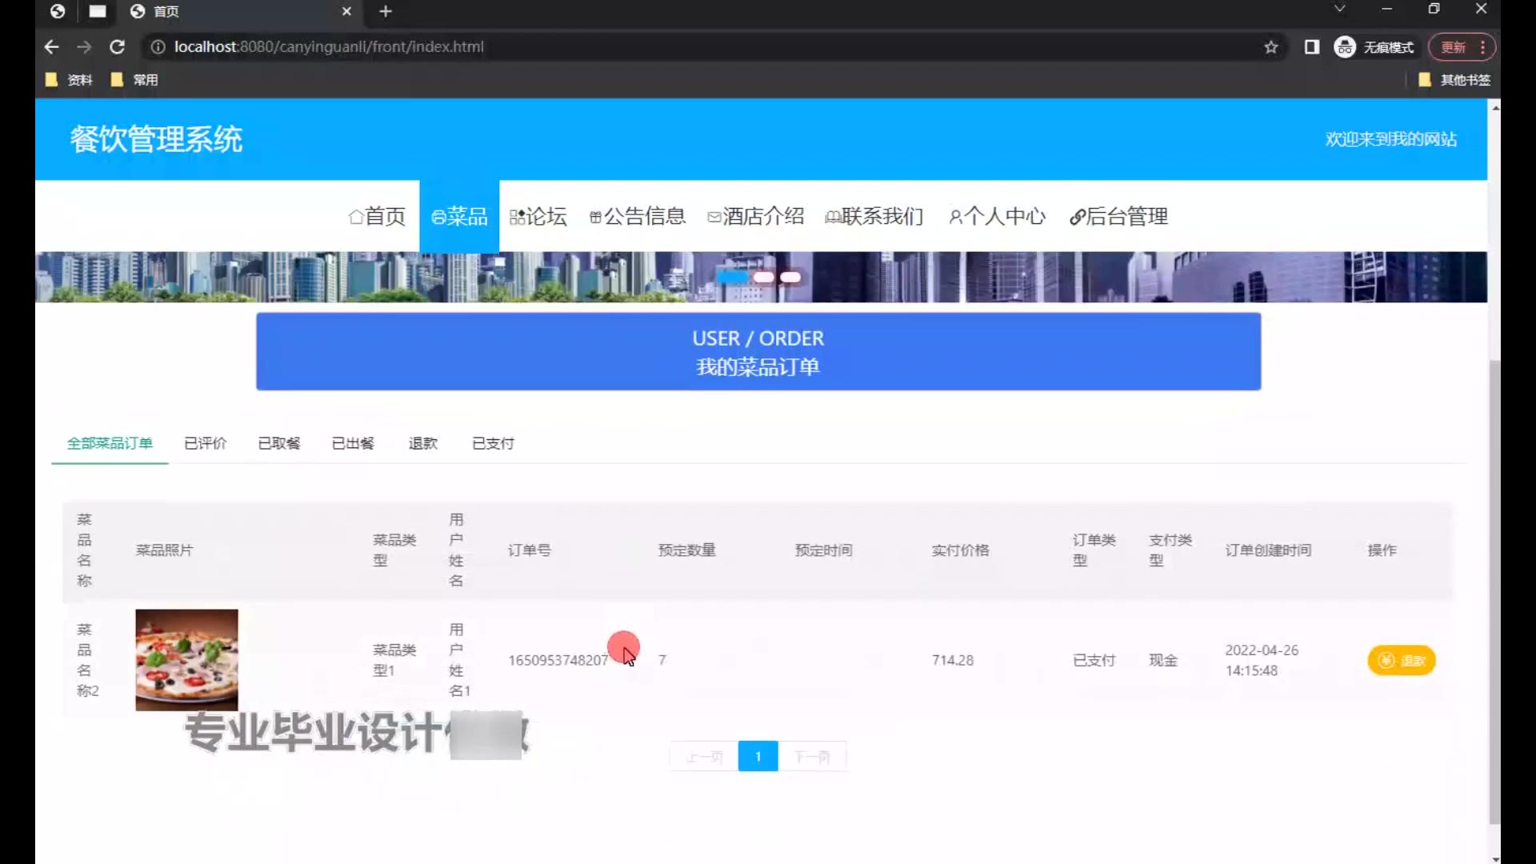Bookmark page with star icon
Screen dimensions: 1536x864
click(1271, 47)
